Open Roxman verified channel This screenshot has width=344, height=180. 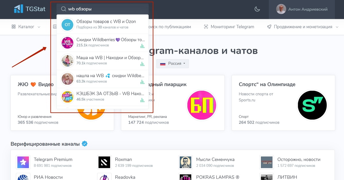coord(124,159)
